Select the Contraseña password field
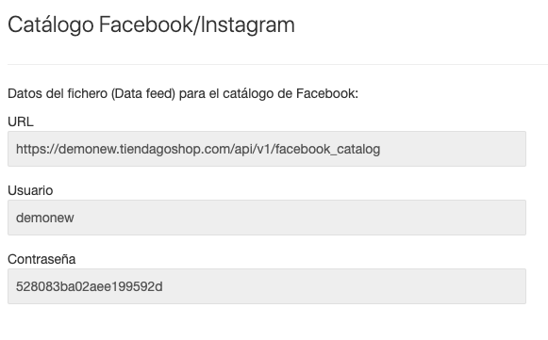 click(x=267, y=286)
